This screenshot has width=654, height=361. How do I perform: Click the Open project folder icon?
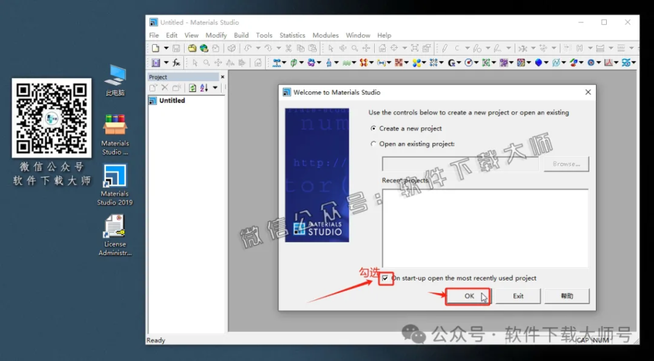click(x=192, y=48)
